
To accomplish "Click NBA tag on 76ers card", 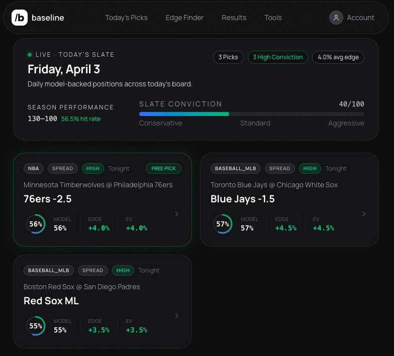I will tap(33, 169).
